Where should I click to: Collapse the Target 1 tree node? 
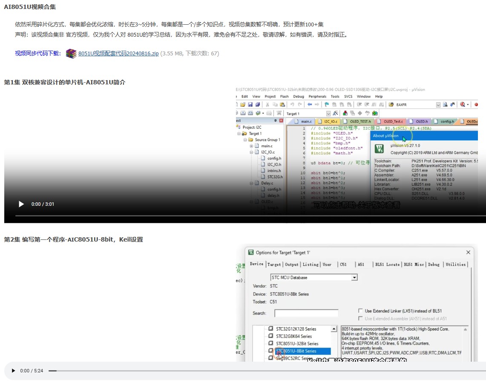(x=239, y=134)
